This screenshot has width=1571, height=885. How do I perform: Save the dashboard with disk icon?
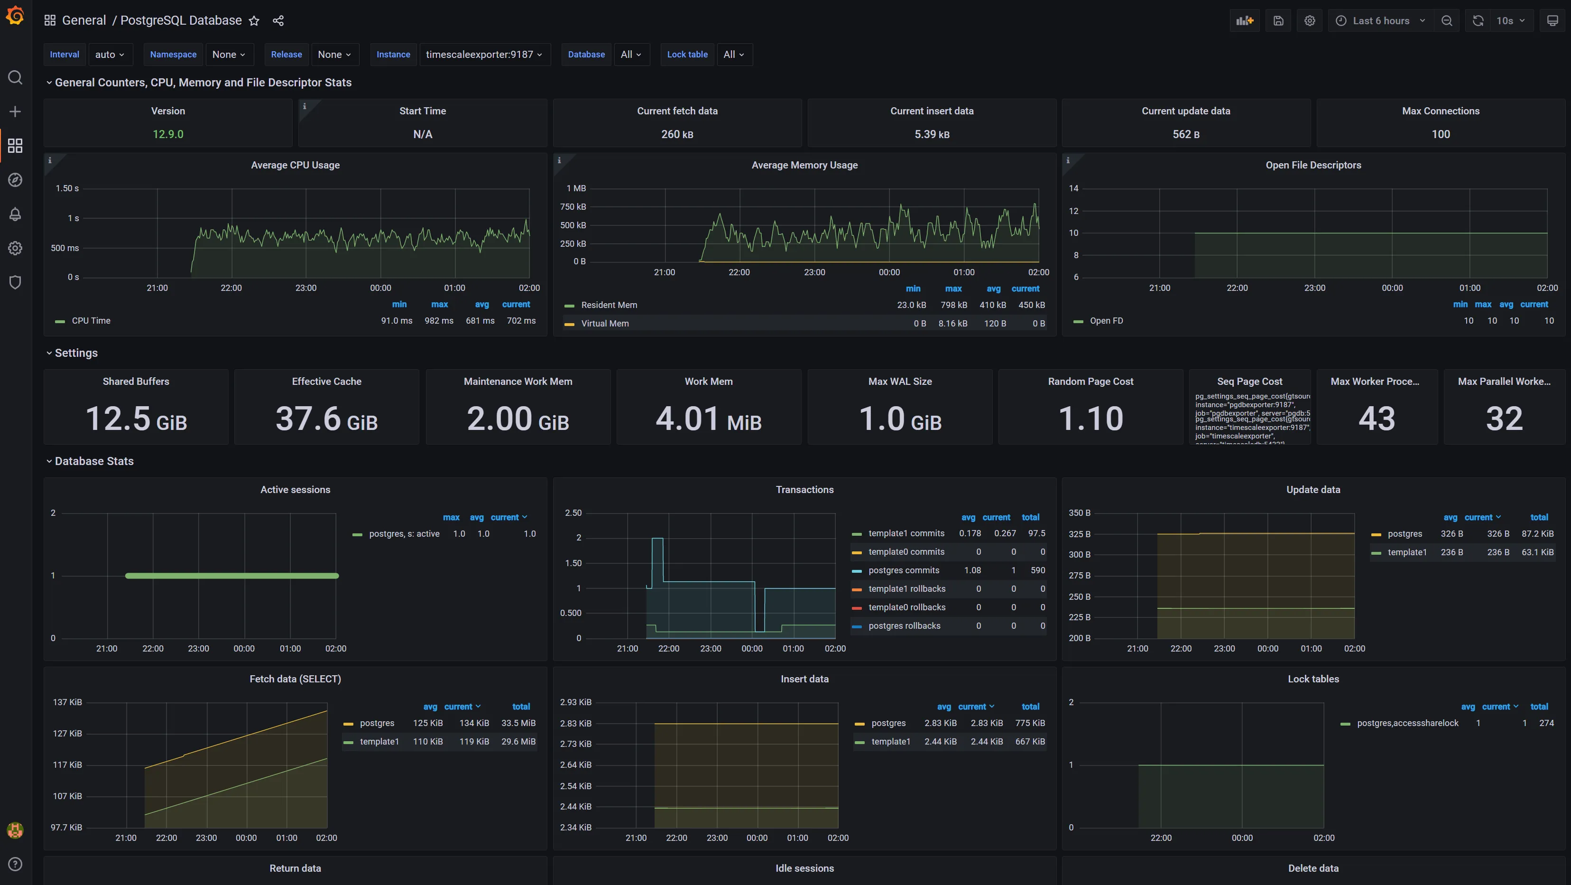(1278, 21)
